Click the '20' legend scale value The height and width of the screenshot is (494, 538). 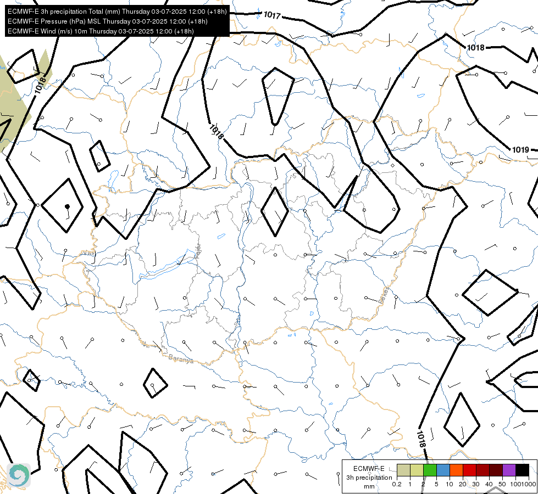[x=463, y=484]
